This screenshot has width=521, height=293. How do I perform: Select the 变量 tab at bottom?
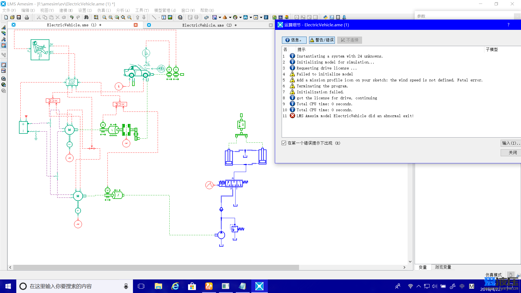(422, 267)
